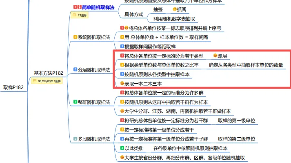Click priority 3 marker on 分层随机取样法
Viewport: 291px width, 163px height.
click(x=75, y=69)
